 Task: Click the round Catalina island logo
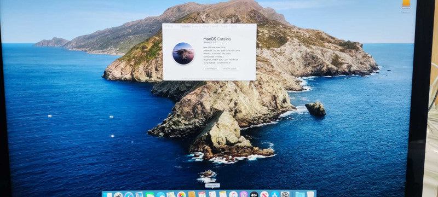(x=183, y=54)
